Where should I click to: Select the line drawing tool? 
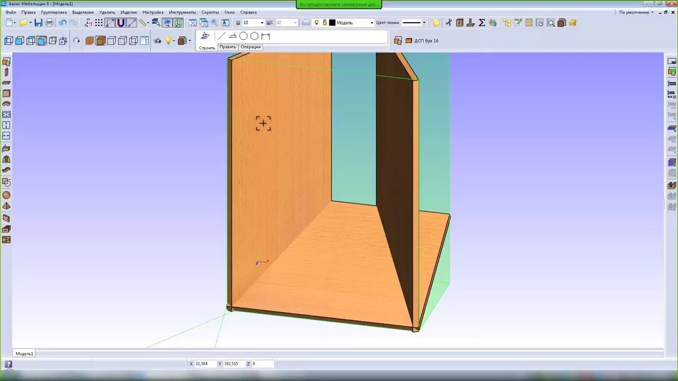221,36
